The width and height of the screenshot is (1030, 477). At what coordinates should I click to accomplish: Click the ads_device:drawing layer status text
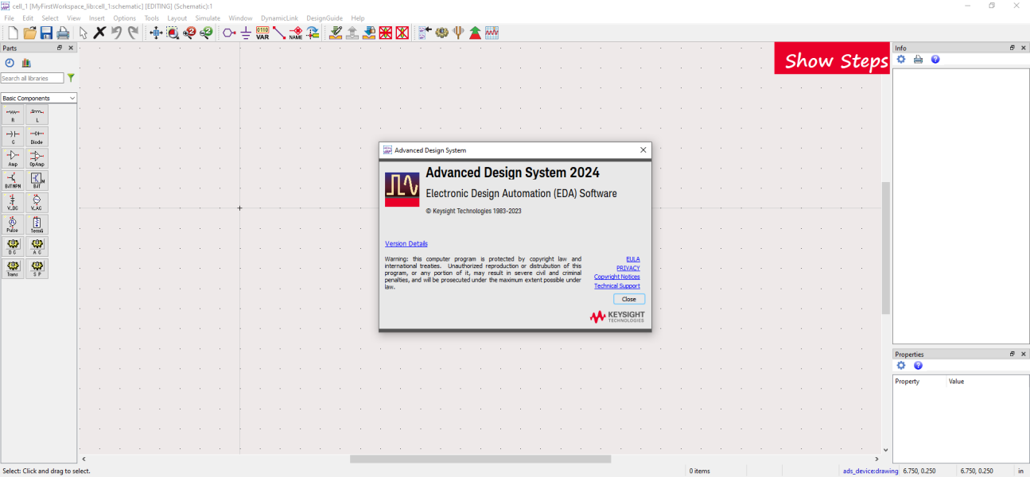coord(870,471)
